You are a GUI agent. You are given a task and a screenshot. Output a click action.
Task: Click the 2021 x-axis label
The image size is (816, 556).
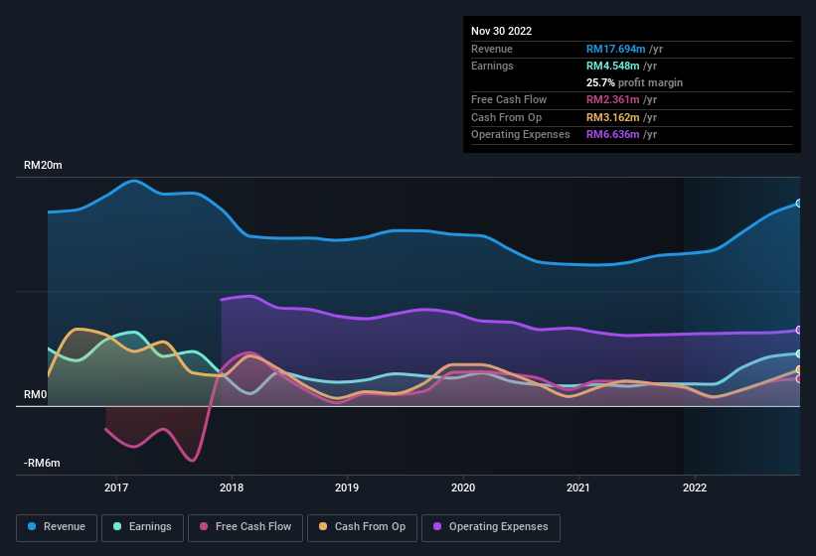click(578, 487)
